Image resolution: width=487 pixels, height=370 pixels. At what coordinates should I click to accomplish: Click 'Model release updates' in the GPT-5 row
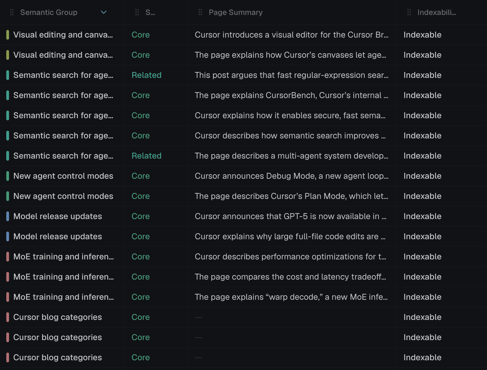[x=58, y=216]
